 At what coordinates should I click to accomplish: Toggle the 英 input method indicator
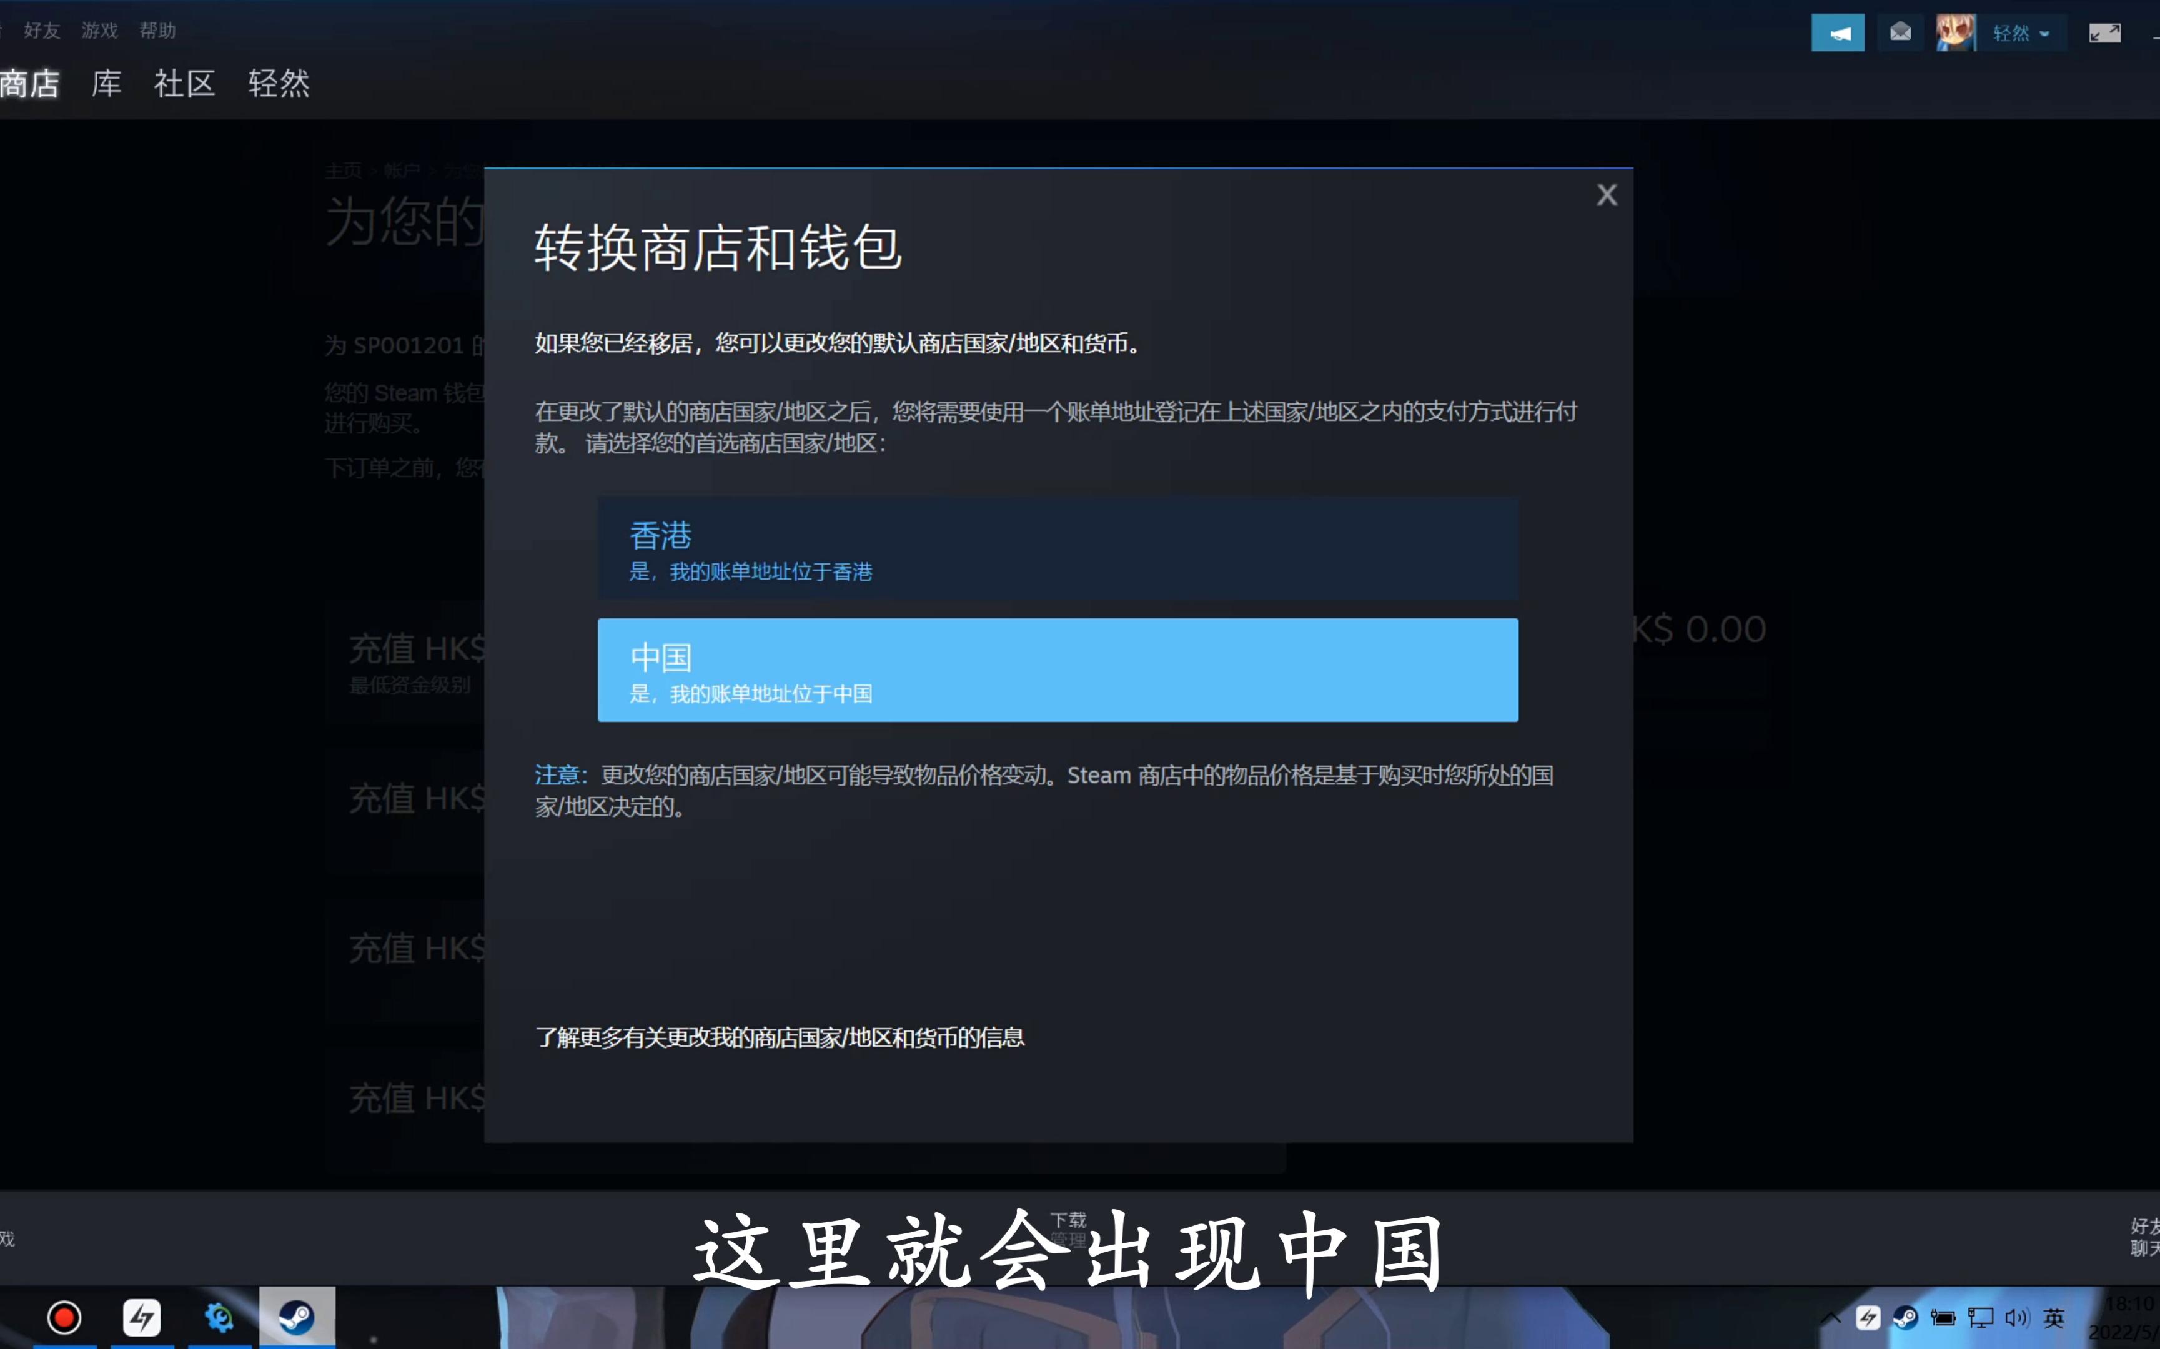[x=2053, y=1317]
